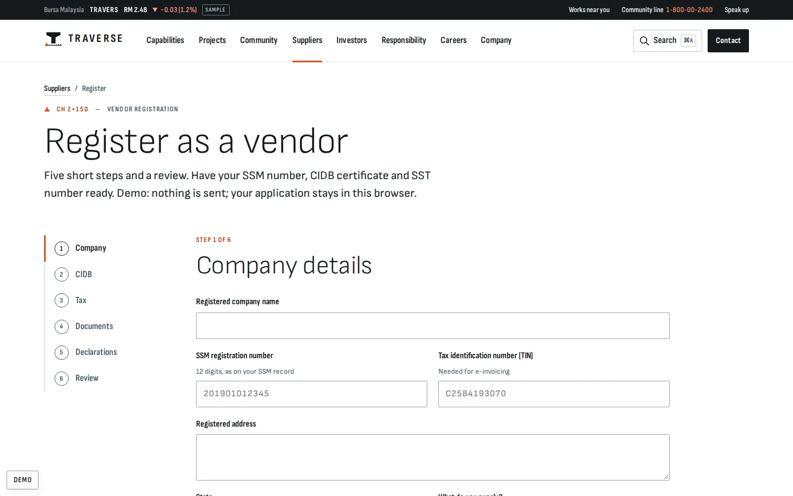Viewport: 793px width, 496px height.
Task: Click the step 5 circle icon
Action: pos(61,352)
